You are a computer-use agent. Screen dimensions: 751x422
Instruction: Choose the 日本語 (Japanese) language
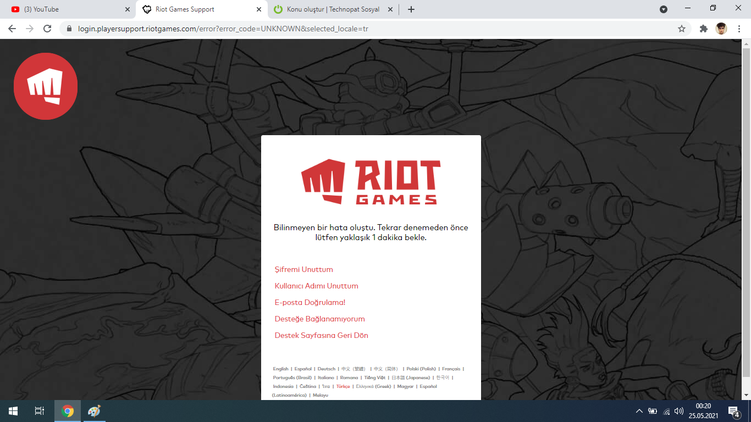411,378
